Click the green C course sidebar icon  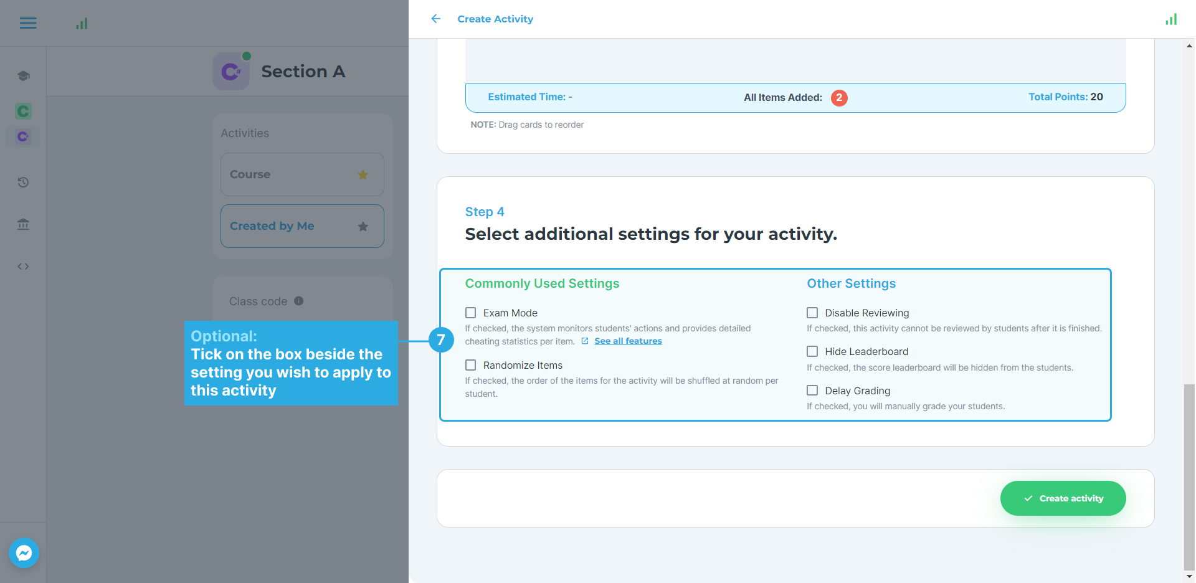(24, 111)
